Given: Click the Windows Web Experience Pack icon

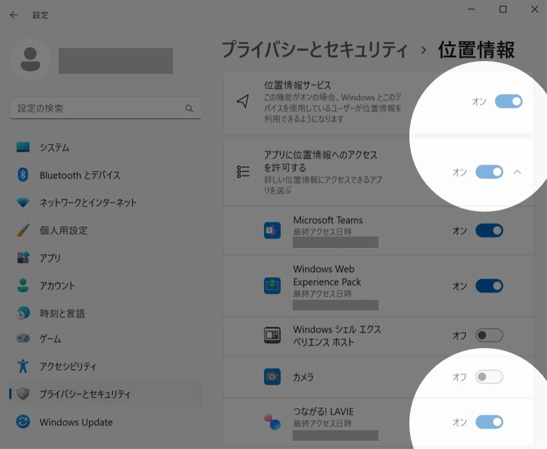Looking at the screenshot, I should click(272, 286).
